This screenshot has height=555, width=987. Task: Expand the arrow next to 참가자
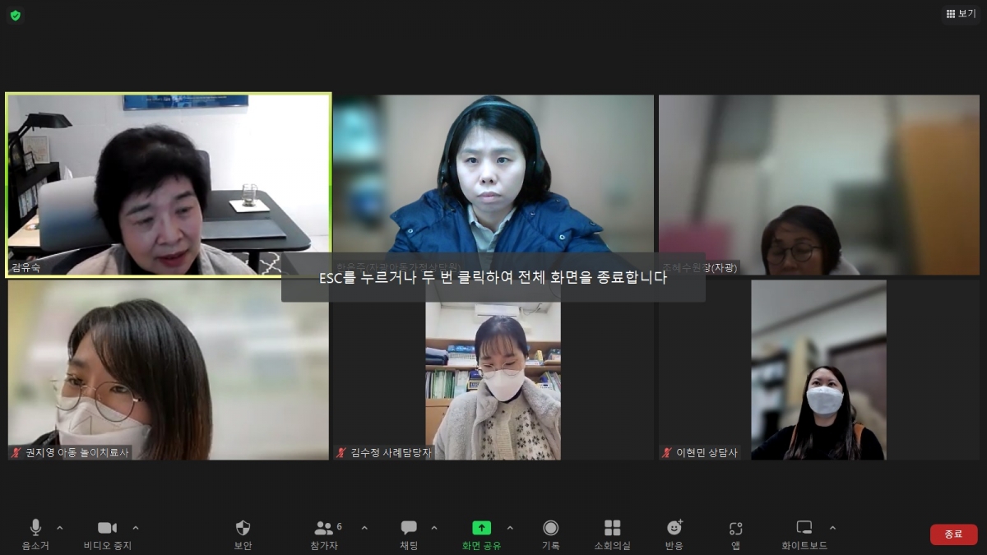[364, 527]
